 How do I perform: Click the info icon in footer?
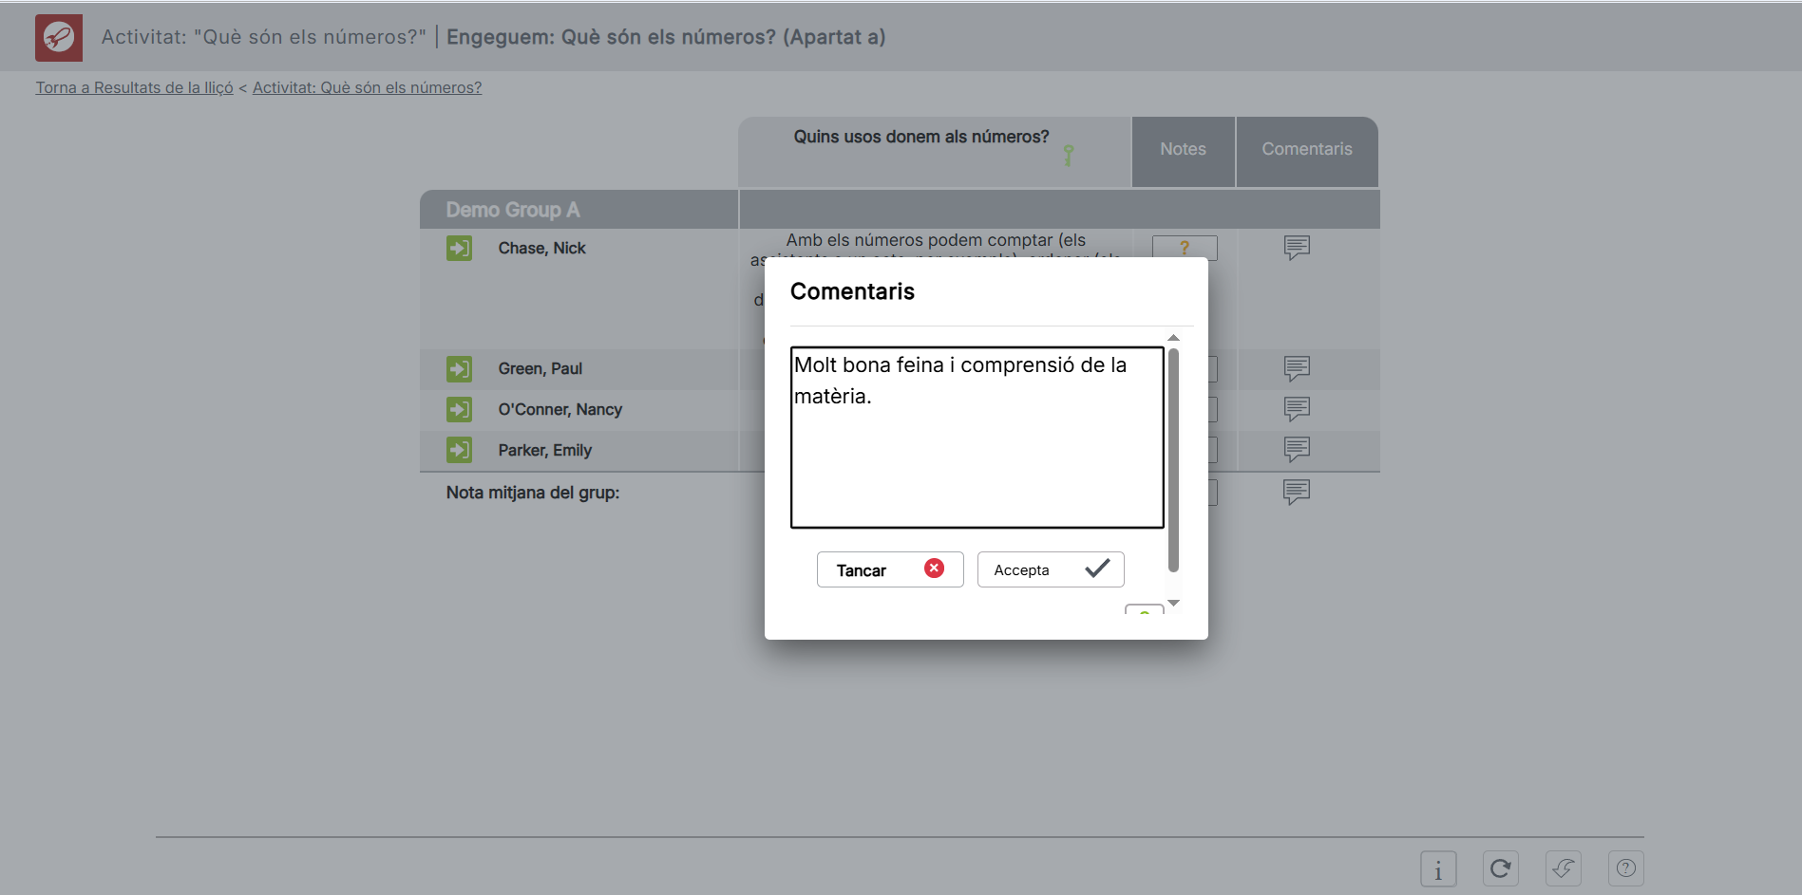pyautogui.click(x=1438, y=868)
